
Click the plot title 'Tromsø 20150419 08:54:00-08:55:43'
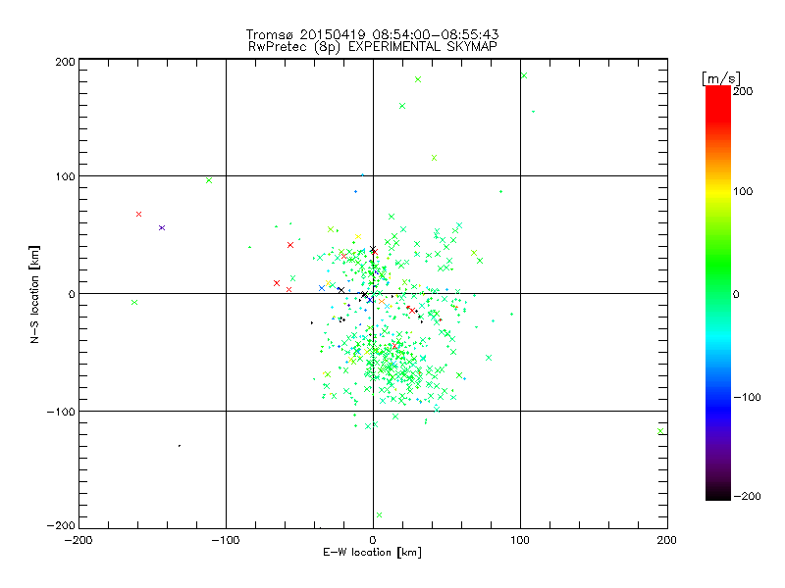pyautogui.click(x=372, y=34)
